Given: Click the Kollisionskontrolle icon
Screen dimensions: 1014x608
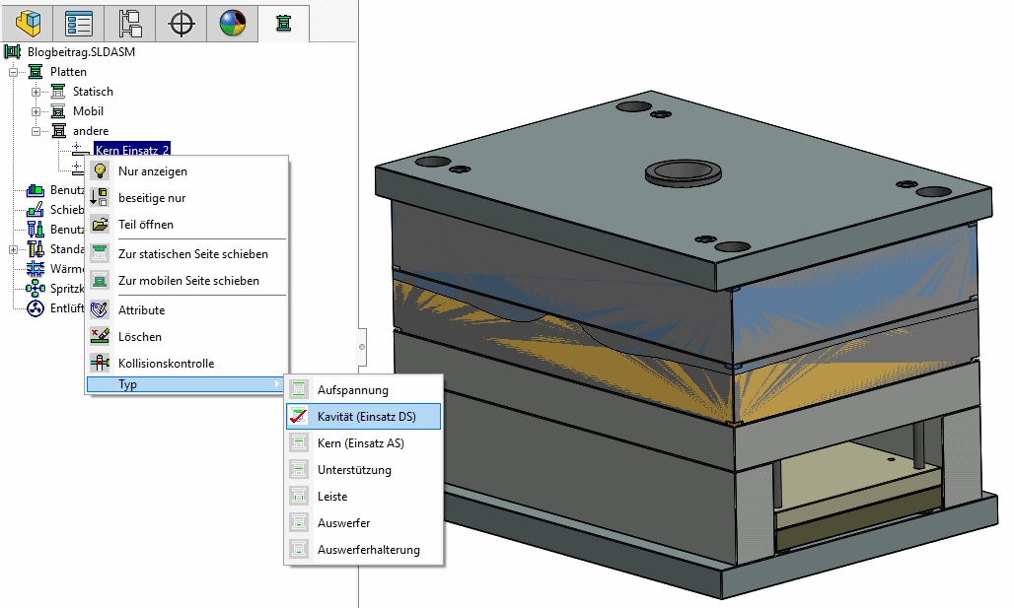Looking at the screenshot, I should pyautogui.click(x=100, y=363).
